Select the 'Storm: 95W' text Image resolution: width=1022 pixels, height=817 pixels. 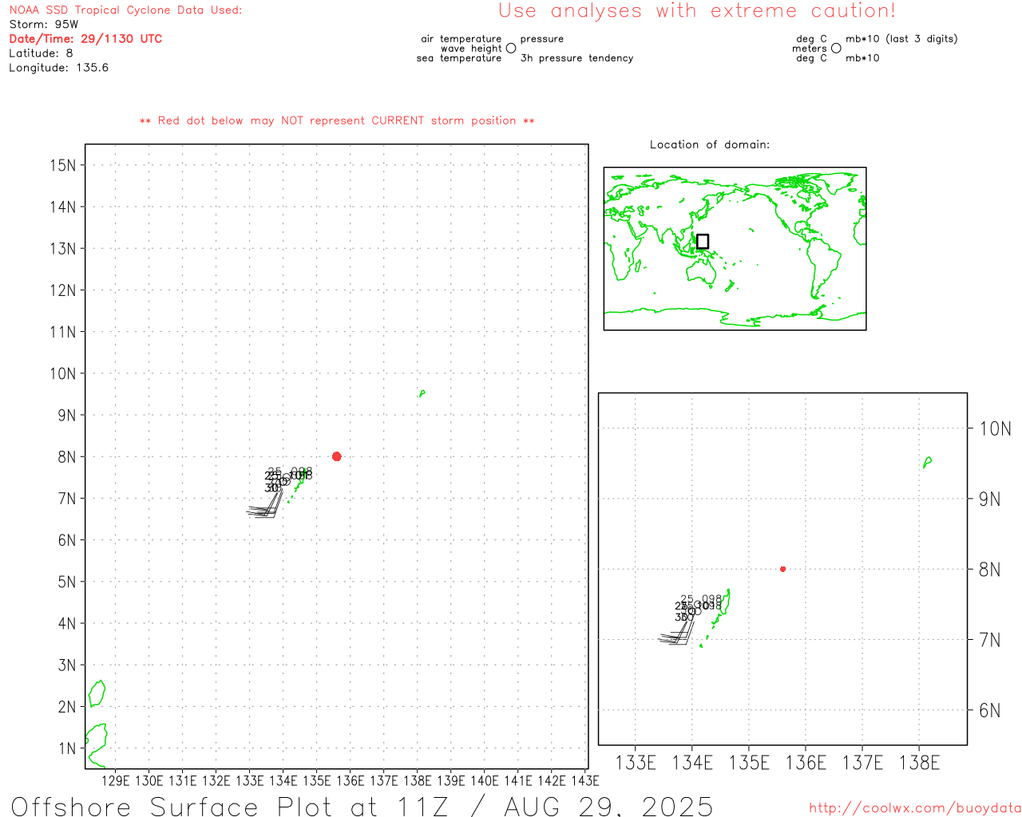[x=44, y=25]
